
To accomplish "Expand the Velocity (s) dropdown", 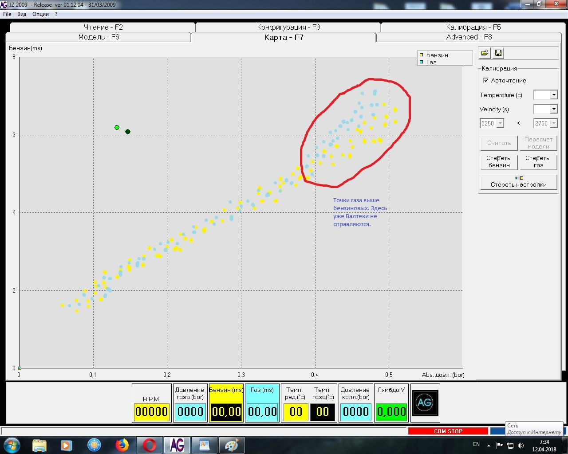I will coord(554,109).
